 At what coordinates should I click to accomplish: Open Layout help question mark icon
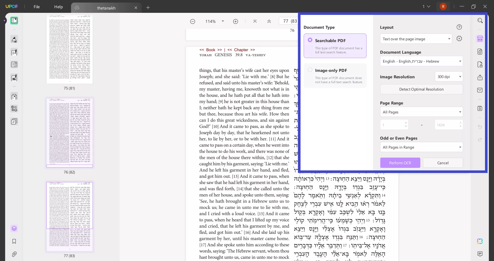pos(459,27)
